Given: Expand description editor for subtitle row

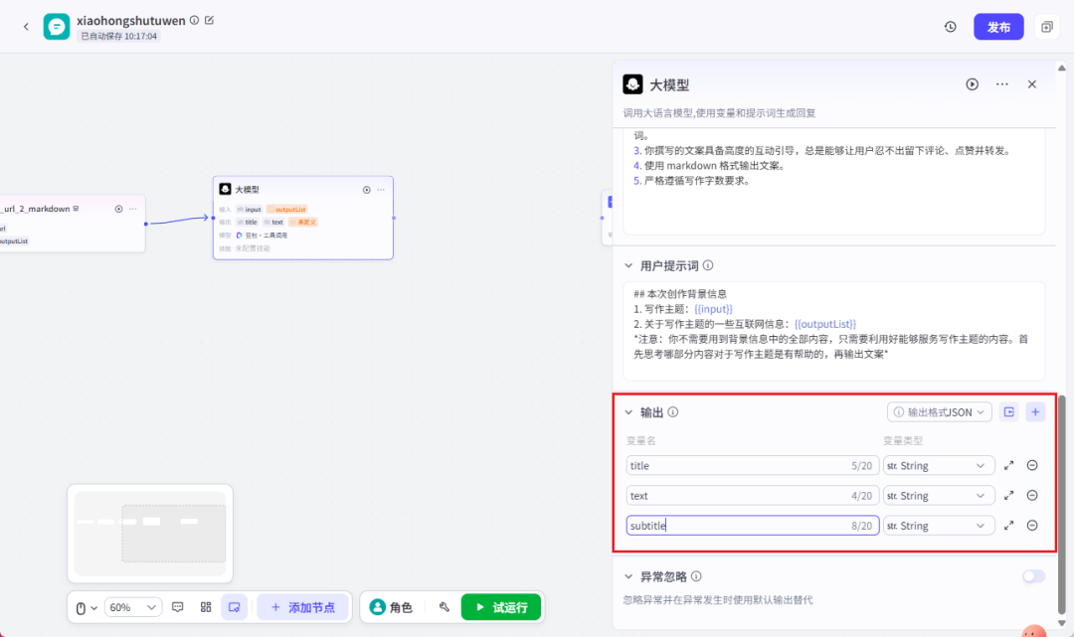Looking at the screenshot, I should coord(1008,526).
